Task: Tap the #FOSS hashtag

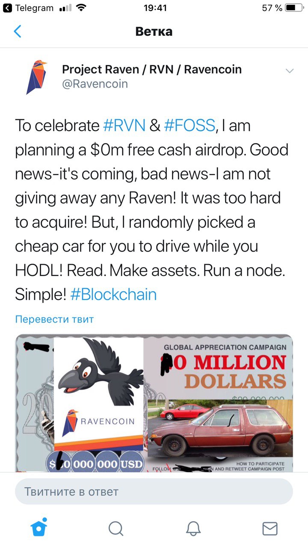Action: [189, 126]
